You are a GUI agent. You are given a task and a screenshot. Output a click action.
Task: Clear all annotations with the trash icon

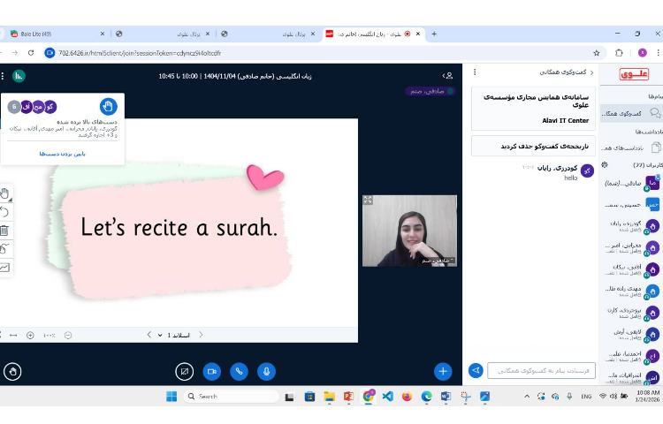click(4, 231)
